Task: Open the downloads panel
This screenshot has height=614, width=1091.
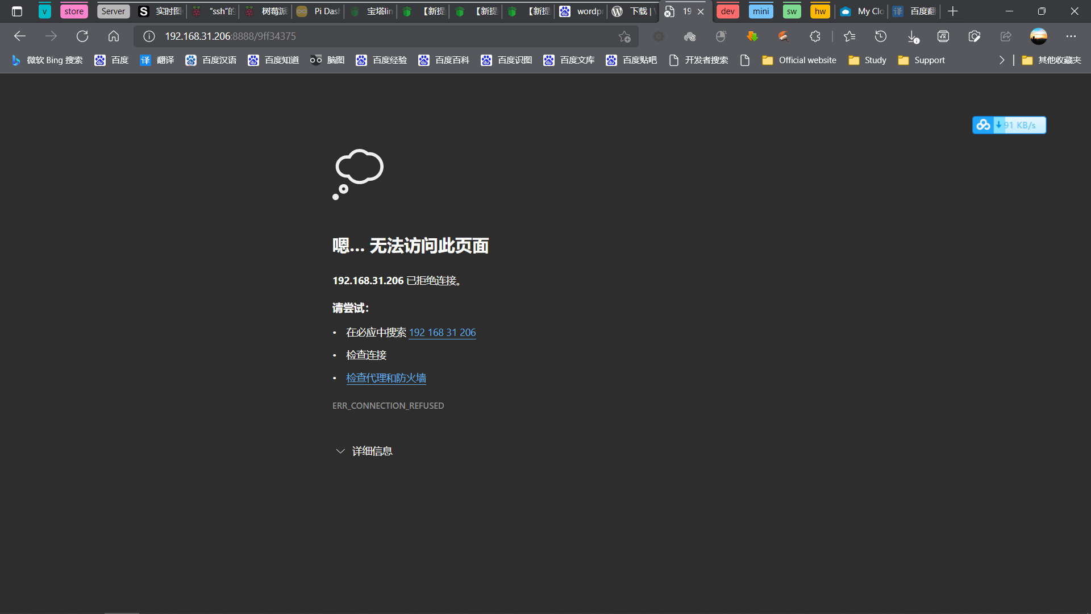Action: tap(913, 36)
